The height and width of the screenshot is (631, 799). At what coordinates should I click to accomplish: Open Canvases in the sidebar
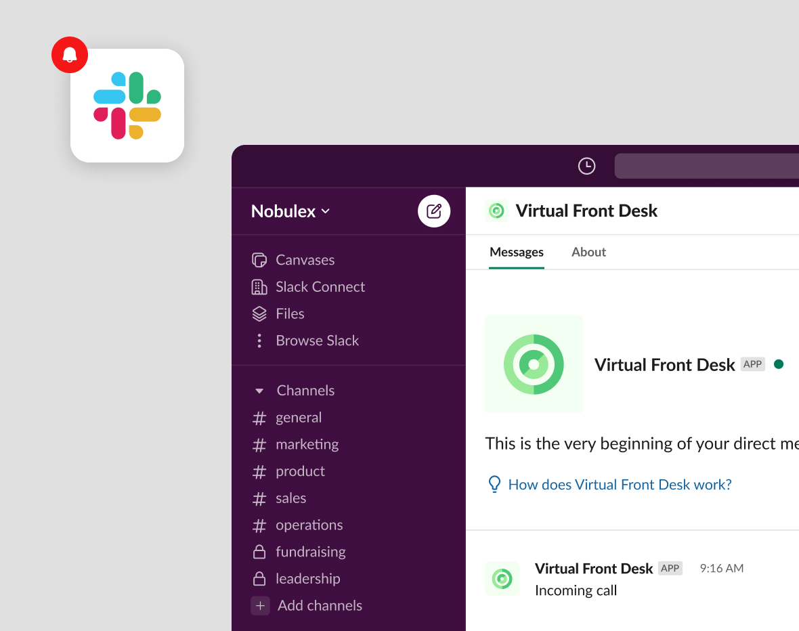(293, 260)
